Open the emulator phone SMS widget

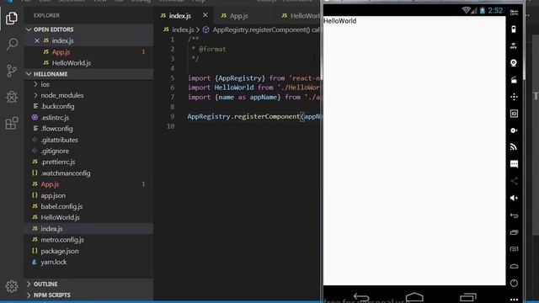point(514,164)
